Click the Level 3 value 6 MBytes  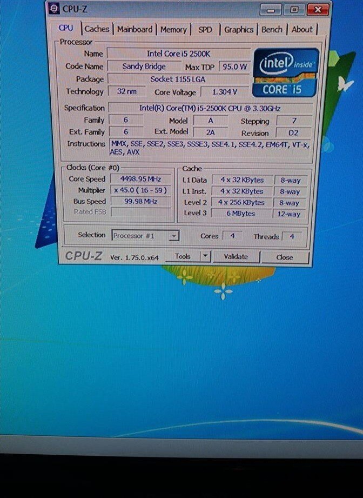(x=241, y=214)
